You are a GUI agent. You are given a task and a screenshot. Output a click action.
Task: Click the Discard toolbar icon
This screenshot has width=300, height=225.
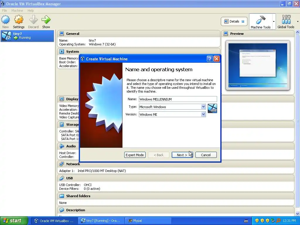point(33,20)
